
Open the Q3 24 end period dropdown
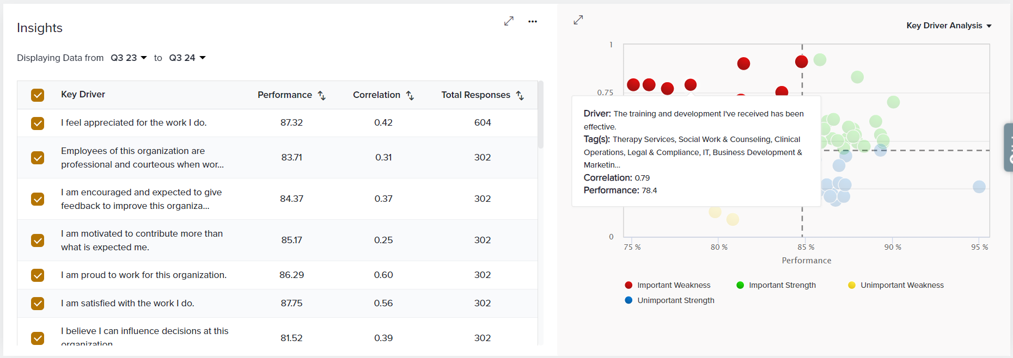[x=187, y=58]
